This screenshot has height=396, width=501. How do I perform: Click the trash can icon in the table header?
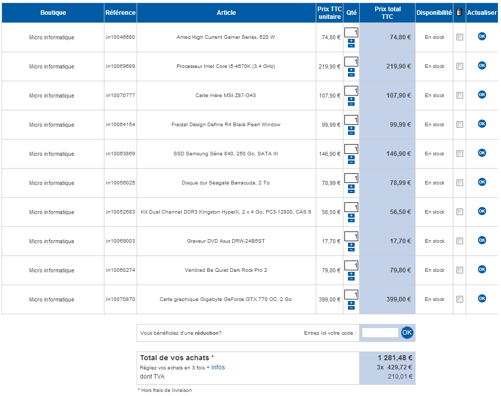coord(459,12)
